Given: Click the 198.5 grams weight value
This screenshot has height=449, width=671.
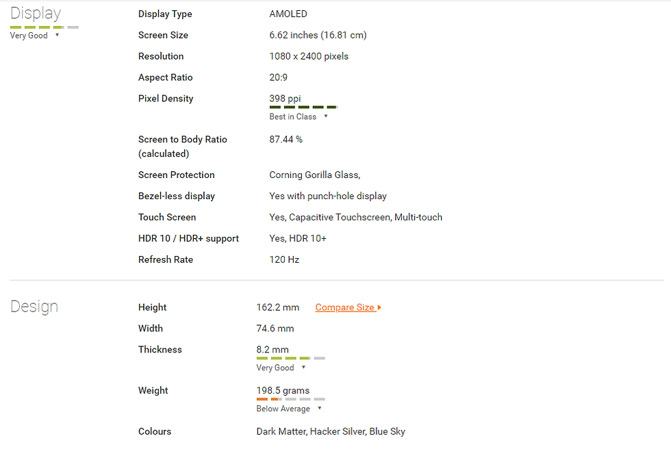Looking at the screenshot, I should coord(283,390).
